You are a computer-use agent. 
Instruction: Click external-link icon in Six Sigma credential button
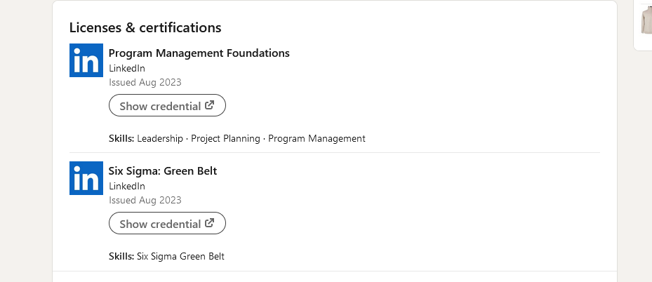210,223
